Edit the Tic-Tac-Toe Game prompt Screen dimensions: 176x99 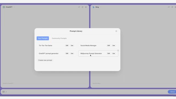pos(67,45)
